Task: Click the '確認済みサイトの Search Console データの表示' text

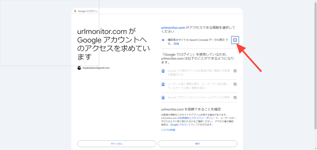Action: point(196,40)
